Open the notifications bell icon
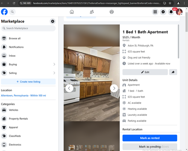The width and height of the screenshot is (188, 151). point(171,12)
